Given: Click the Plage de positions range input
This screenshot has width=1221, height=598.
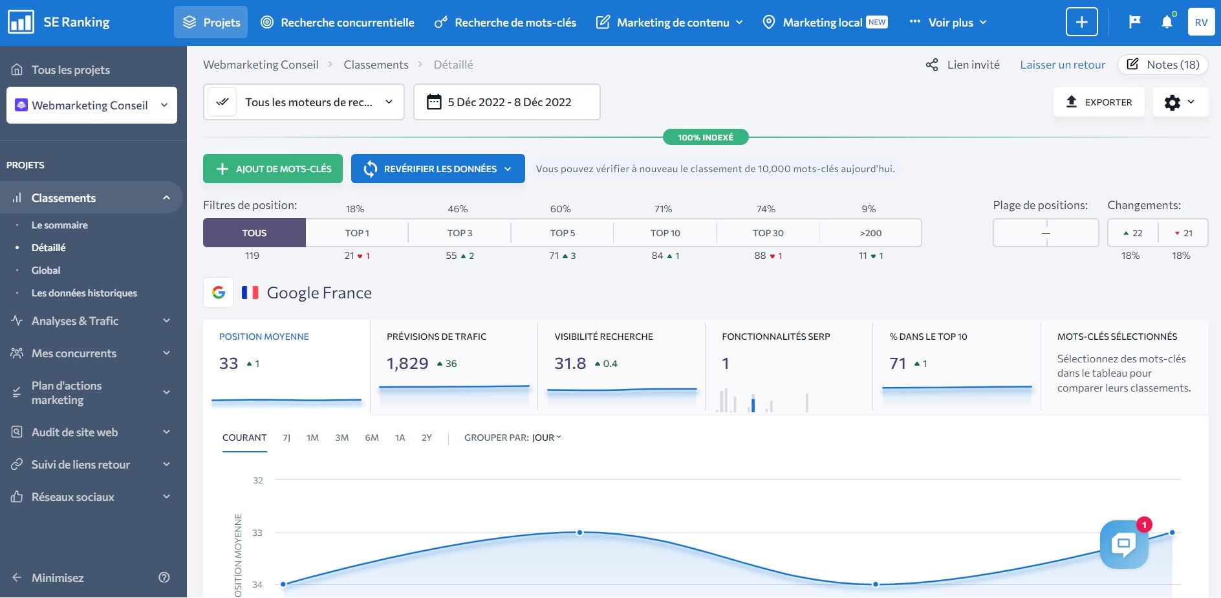Looking at the screenshot, I should [1046, 232].
